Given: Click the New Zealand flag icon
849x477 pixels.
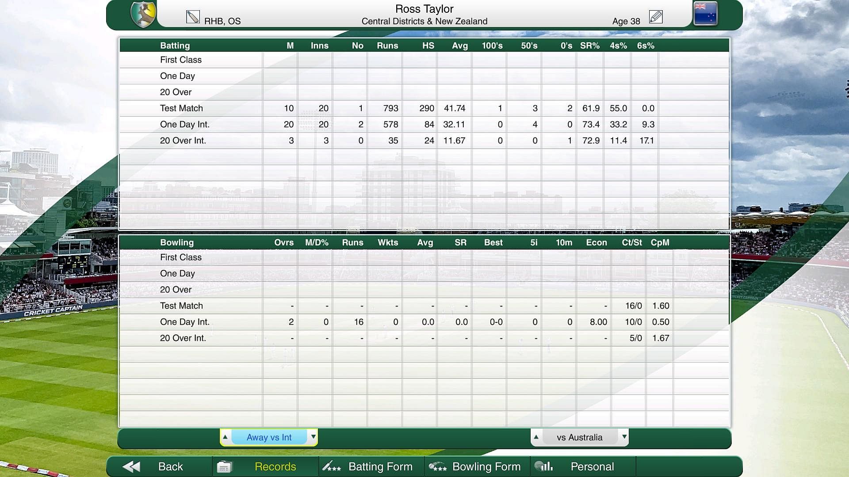Looking at the screenshot, I should tap(705, 13).
